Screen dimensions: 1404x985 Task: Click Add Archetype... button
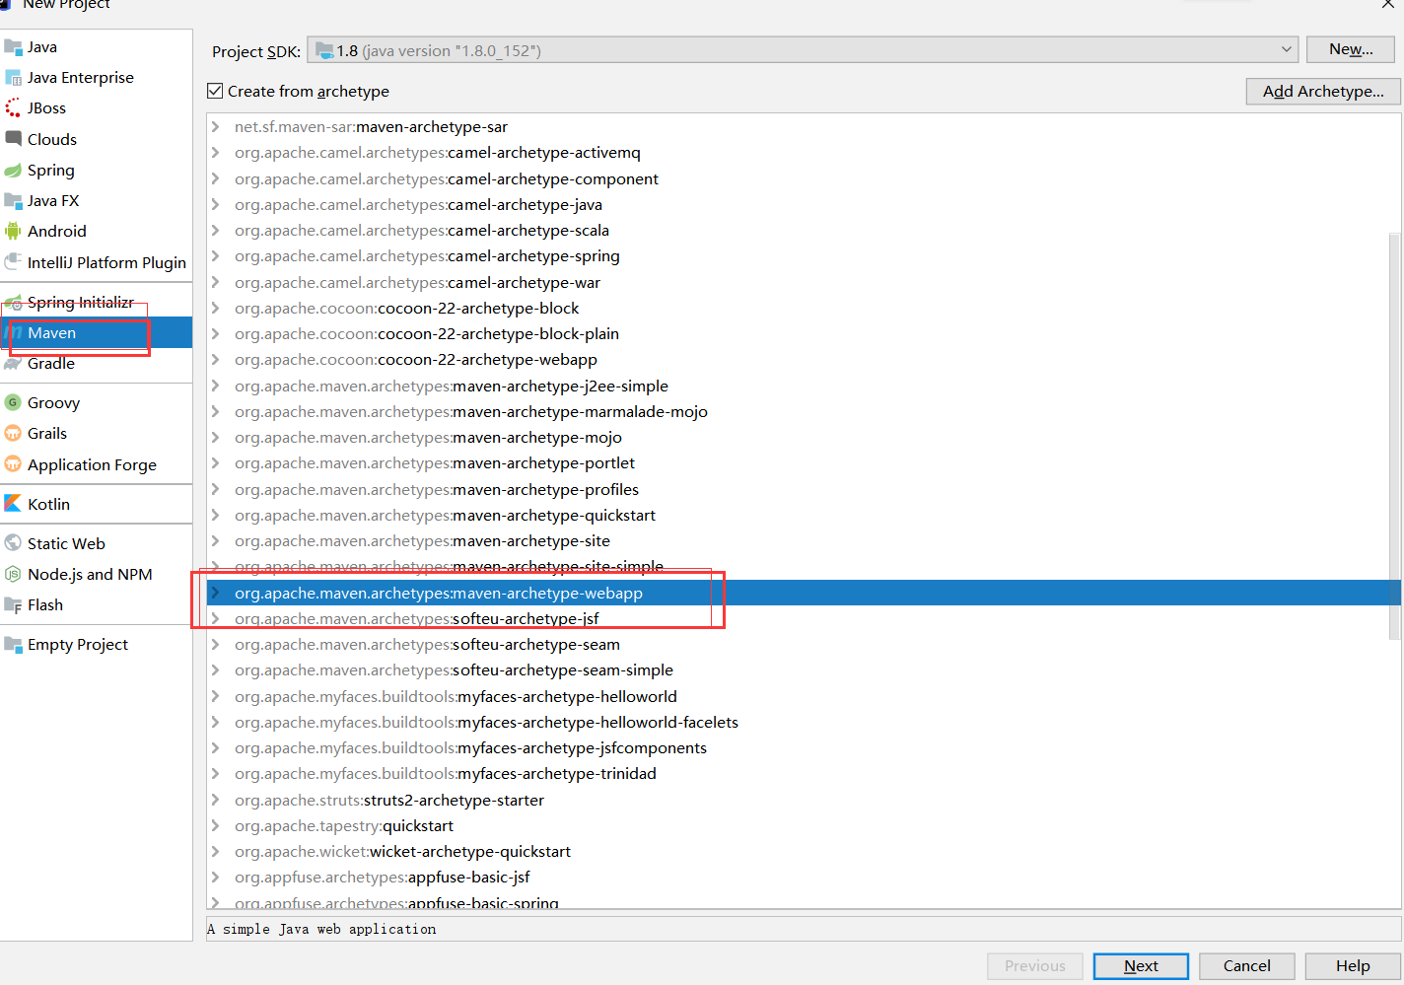tap(1323, 91)
